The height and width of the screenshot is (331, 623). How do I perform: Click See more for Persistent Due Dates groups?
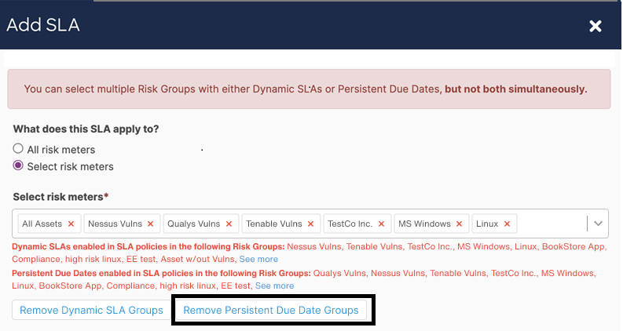(274, 286)
